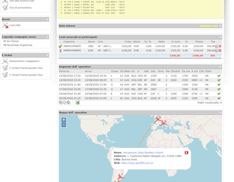Click green check on flight AR 2858
234x182 pixels.
219,85
